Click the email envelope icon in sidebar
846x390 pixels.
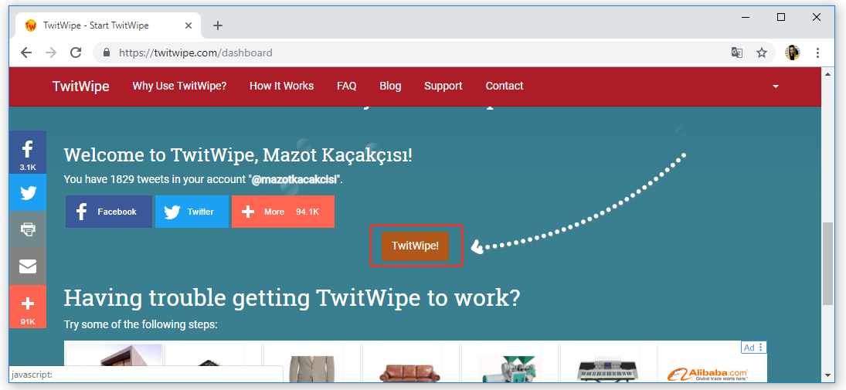tap(27, 266)
